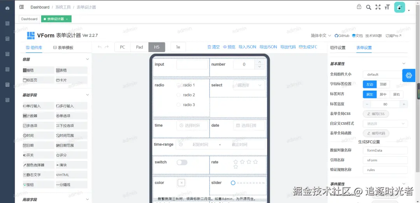Add a card (卡片) container
The height and width of the screenshot is (203, 420).
pos(71,80)
